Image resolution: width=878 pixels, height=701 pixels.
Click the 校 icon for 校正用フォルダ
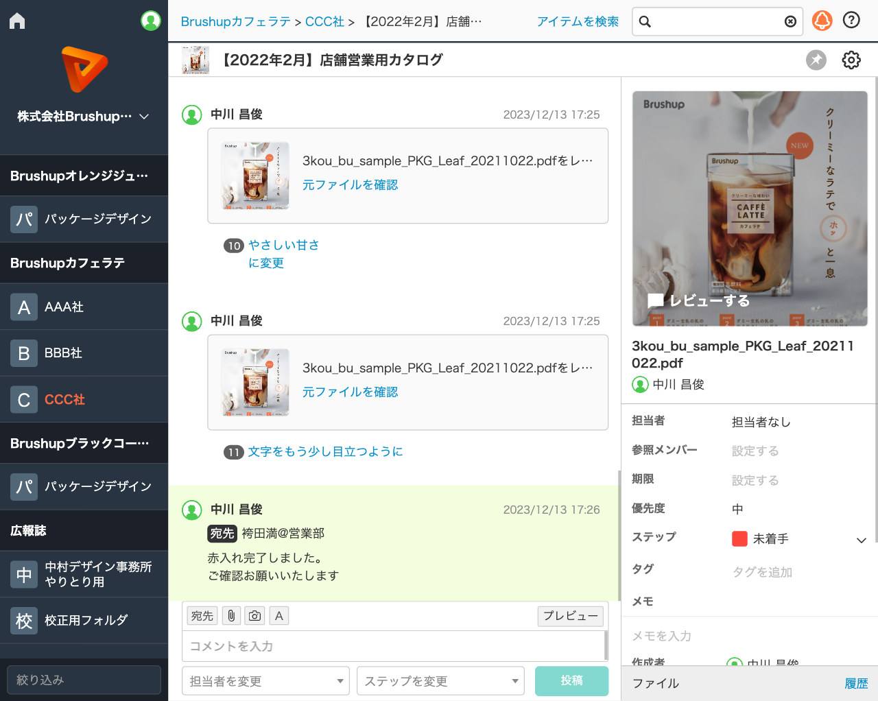tap(24, 621)
